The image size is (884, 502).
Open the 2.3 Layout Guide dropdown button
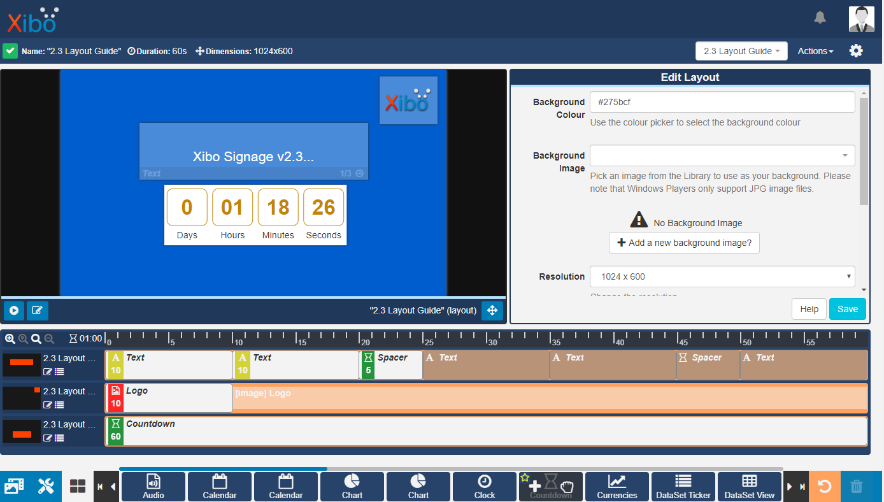pyautogui.click(x=741, y=51)
